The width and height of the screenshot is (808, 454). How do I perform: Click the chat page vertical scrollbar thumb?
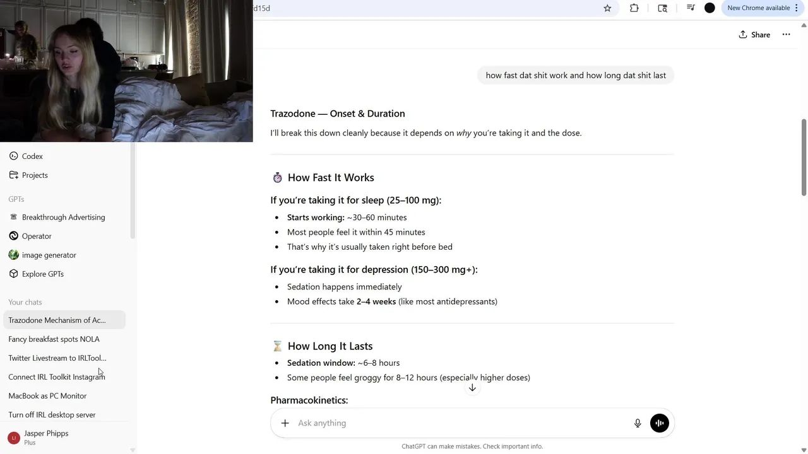tap(804, 158)
